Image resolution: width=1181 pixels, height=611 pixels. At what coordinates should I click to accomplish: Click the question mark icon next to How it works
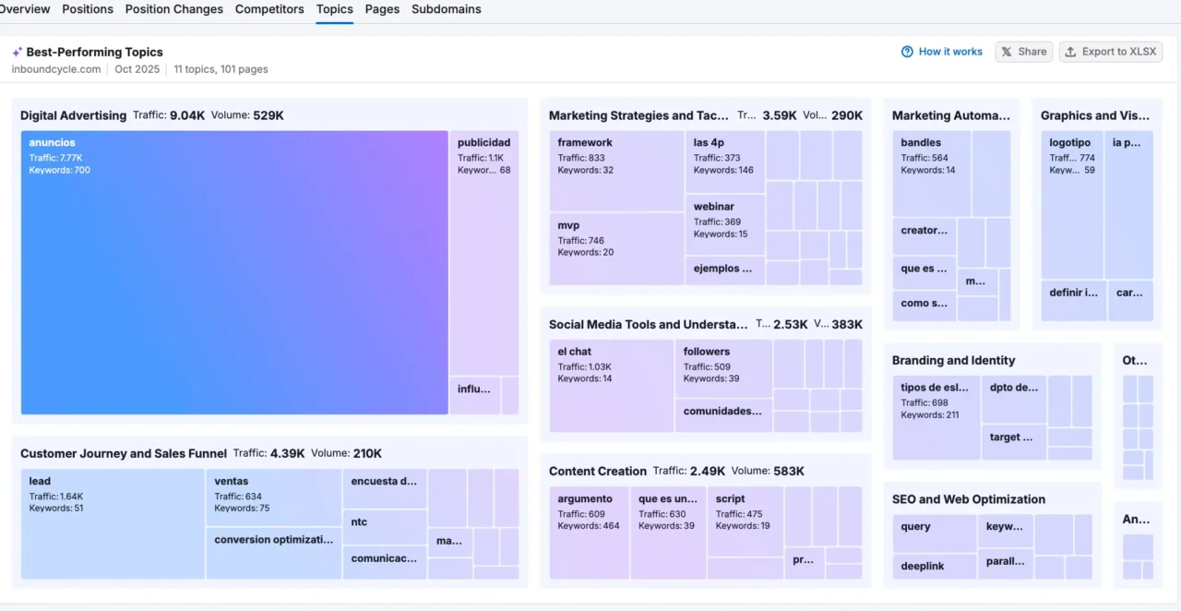907,52
